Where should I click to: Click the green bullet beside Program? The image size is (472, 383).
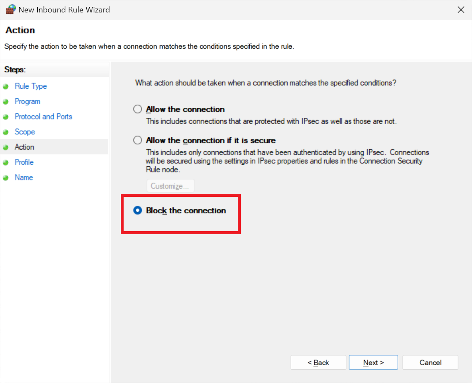[6, 102]
